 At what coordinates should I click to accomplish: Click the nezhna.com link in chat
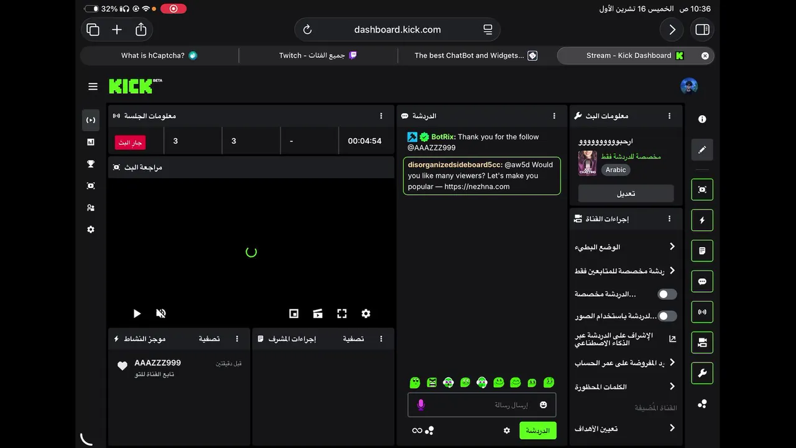click(477, 186)
